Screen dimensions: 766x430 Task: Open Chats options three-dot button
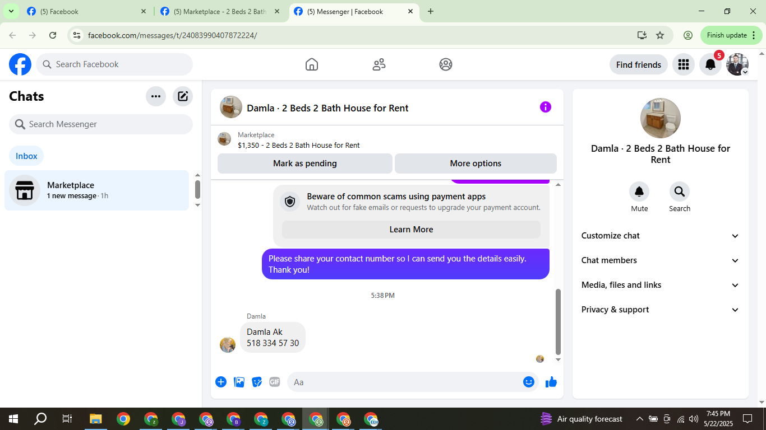tap(156, 96)
